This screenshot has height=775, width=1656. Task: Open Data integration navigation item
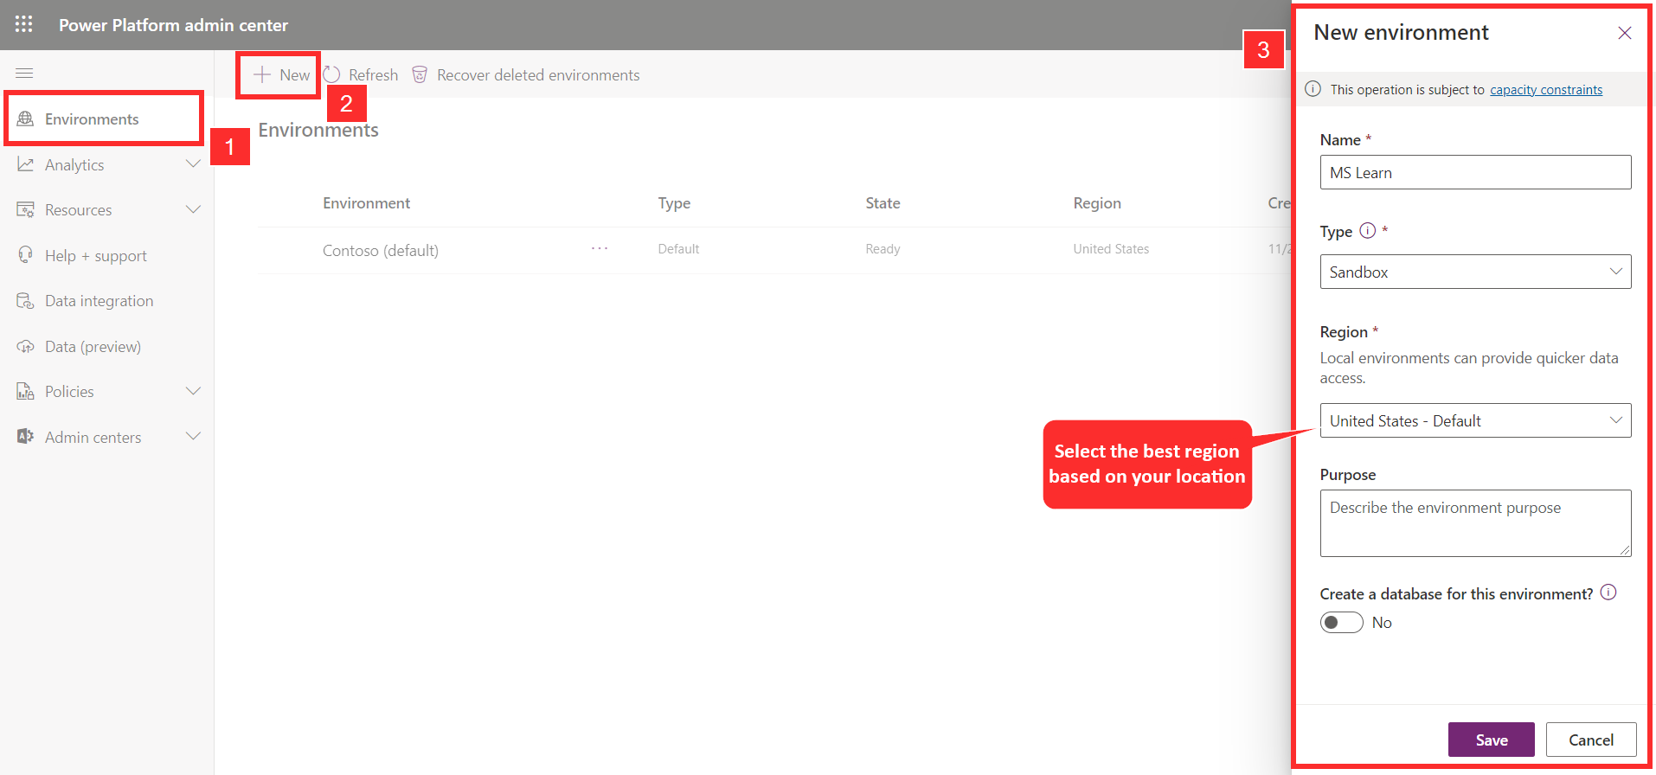[99, 300]
